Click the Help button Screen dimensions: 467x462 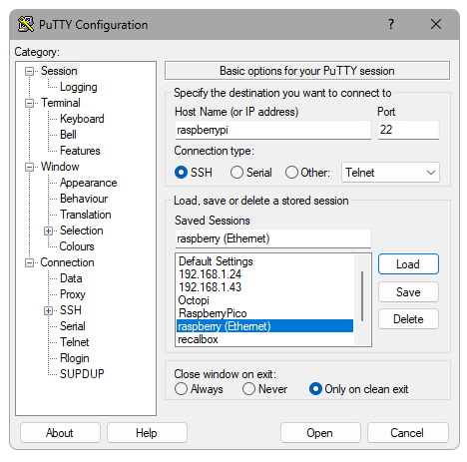[147, 433]
